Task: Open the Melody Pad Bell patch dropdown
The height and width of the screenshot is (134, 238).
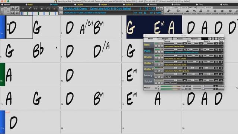Action: tap(193, 77)
